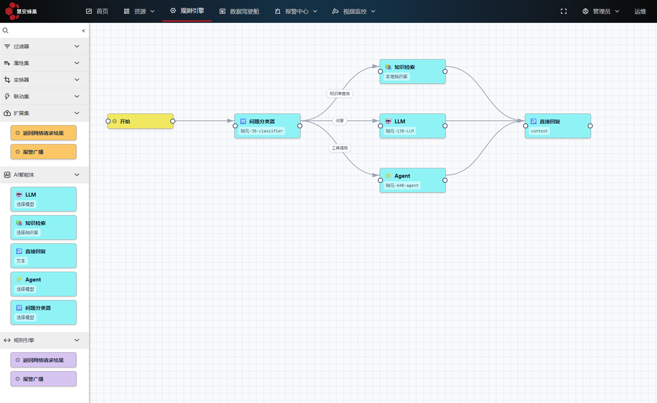Screen dimensions: 657x403
Task: Click the robot icon on the LLM canvas node
Action: click(388, 121)
